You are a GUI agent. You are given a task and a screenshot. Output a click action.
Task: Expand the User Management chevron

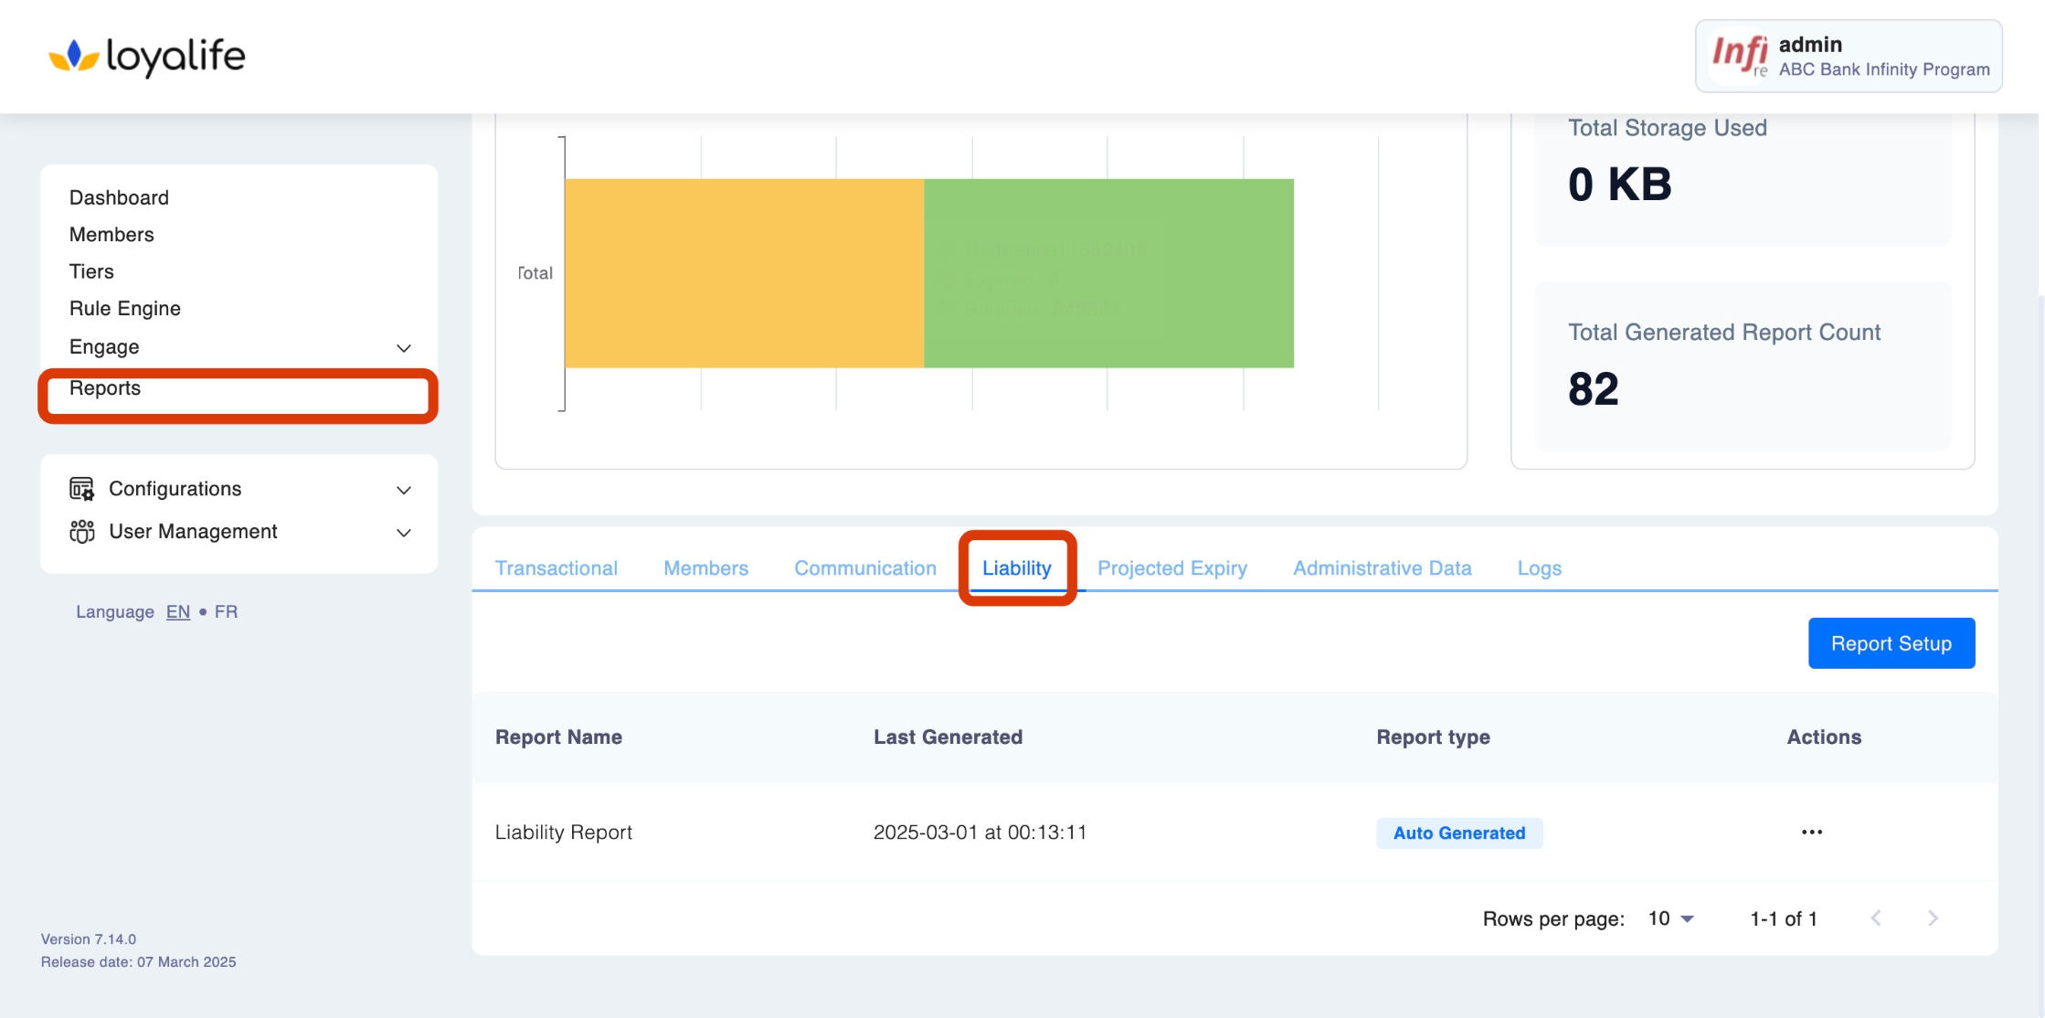click(x=403, y=533)
